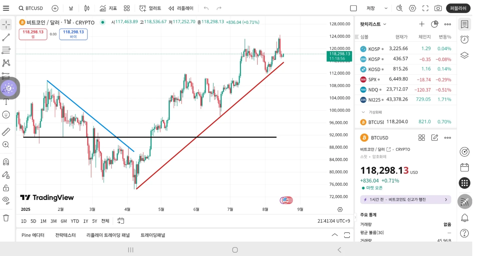Open the ruler measure tool
481x256 pixels.
tap(6, 132)
